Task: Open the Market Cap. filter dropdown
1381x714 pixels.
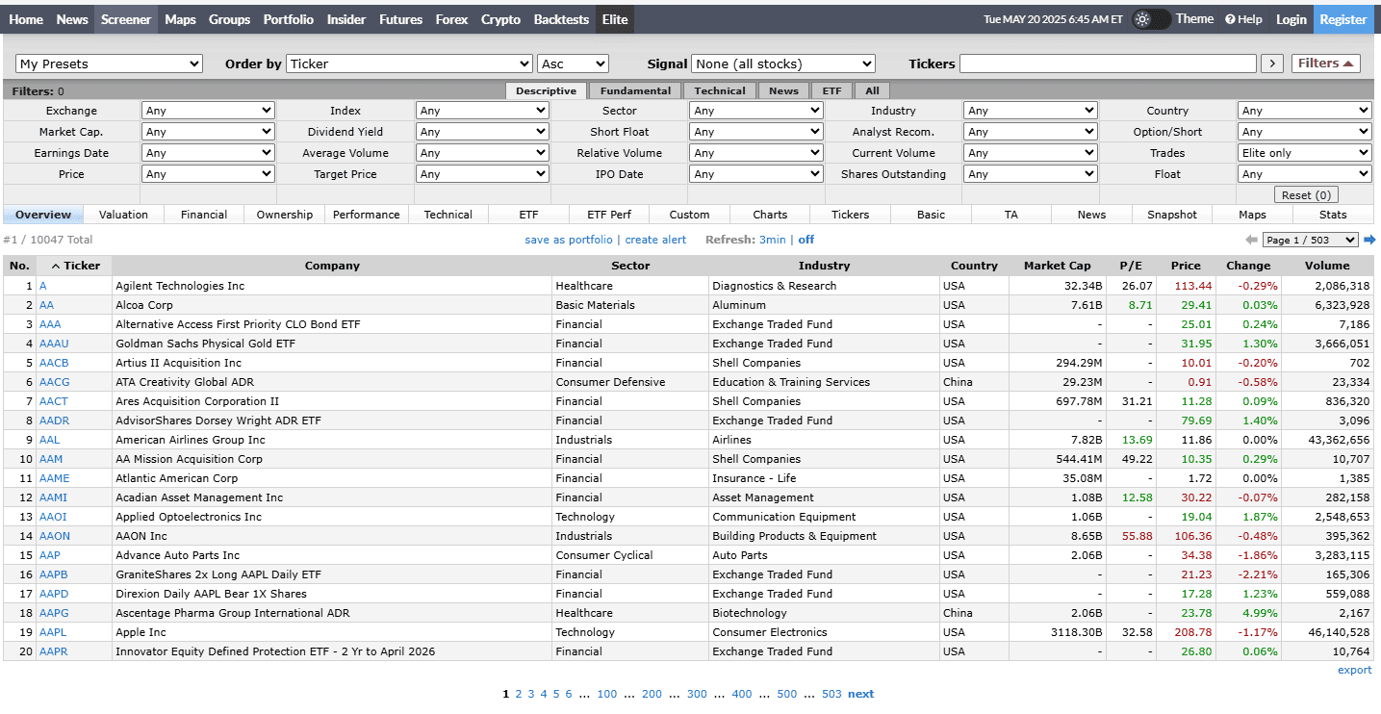Action: point(208,132)
